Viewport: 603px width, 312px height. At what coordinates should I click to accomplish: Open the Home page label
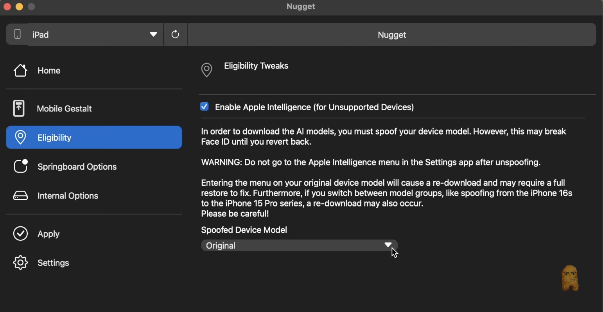pyautogui.click(x=49, y=71)
